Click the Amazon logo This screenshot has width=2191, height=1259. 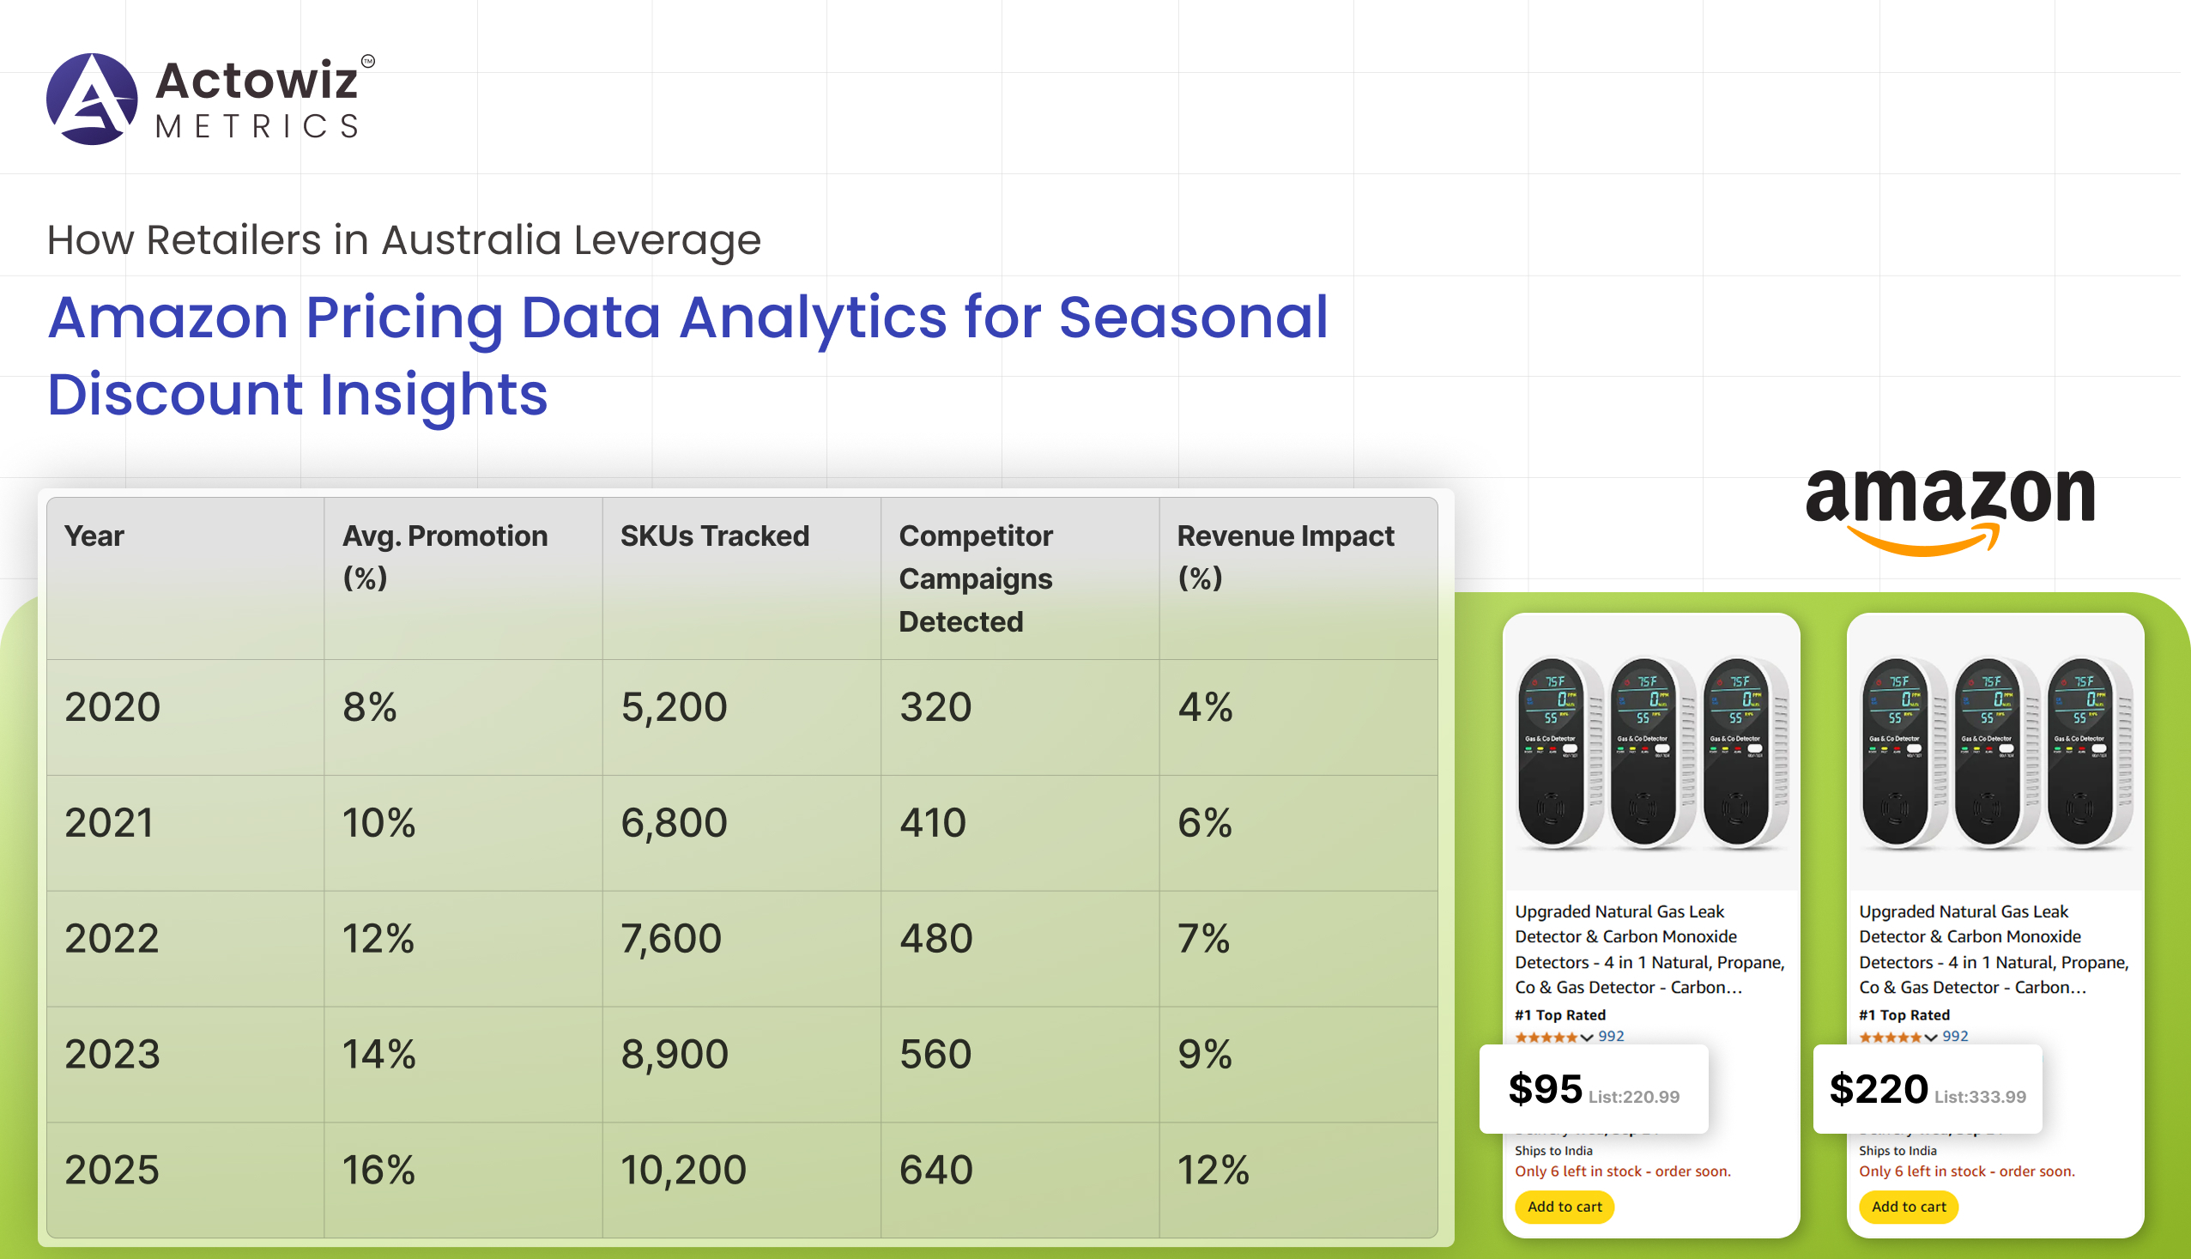click(x=1949, y=510)
